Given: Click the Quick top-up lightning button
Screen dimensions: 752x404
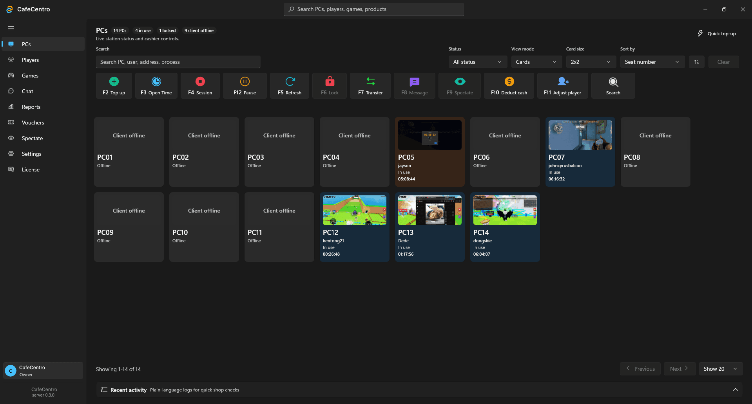Looking at the screenshot, I should click(717, 34).
